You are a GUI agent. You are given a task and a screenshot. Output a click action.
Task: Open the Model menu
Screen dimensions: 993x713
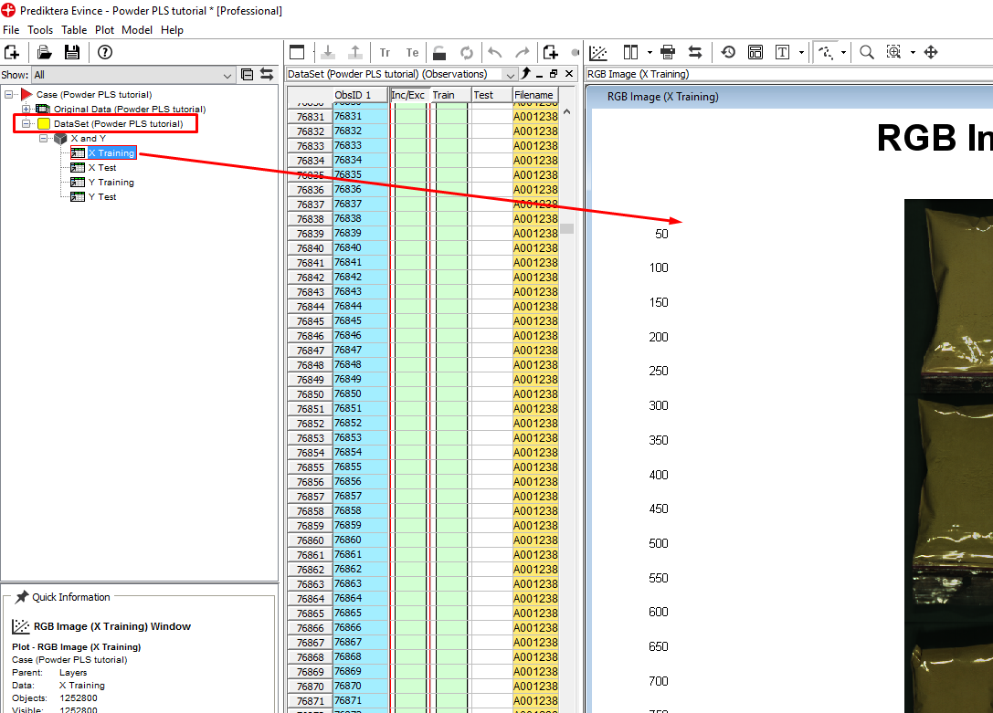click(x=137, y=30)
